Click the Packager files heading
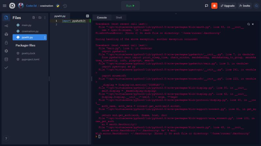This screenshot has width=261, height=146. (x=25, y=46)
